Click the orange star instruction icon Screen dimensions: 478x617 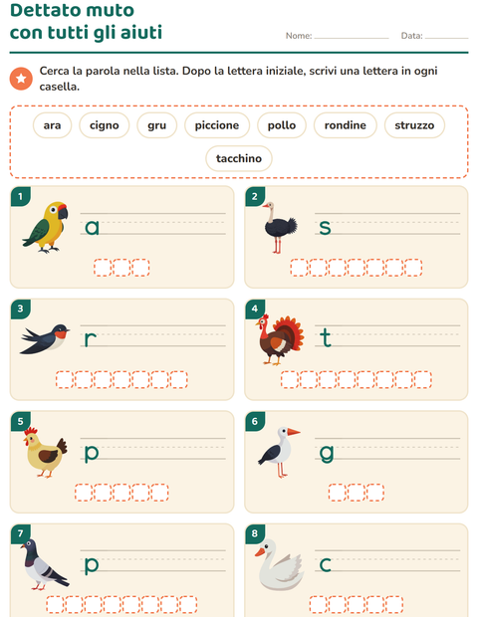click(21, 79)
